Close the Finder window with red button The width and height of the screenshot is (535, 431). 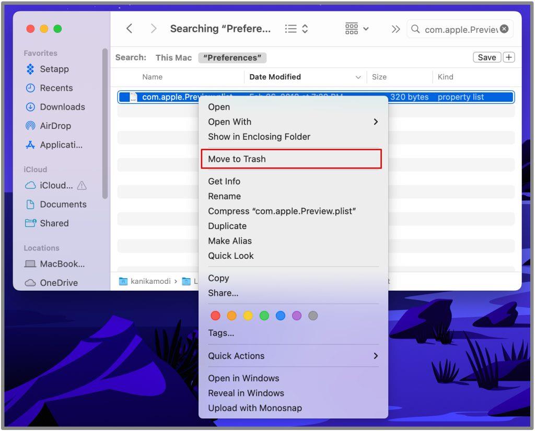click(x=30, y=29)
